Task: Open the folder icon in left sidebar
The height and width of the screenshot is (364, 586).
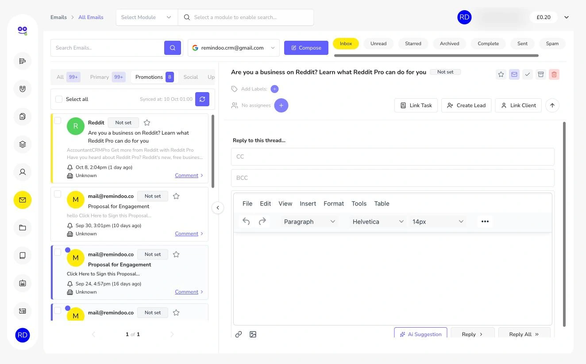Action: pyautogui.click(x=23, y=228)
